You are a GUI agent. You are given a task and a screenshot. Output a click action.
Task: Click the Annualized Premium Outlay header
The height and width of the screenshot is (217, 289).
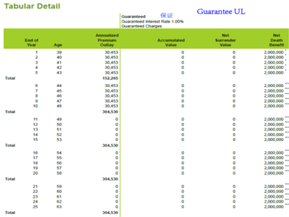click(x=107, y=40)
